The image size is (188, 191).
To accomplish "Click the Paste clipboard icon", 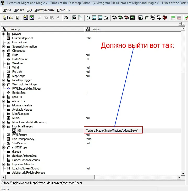I will pos(52,18).
